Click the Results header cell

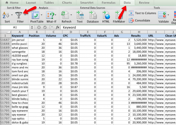(139, 36)
